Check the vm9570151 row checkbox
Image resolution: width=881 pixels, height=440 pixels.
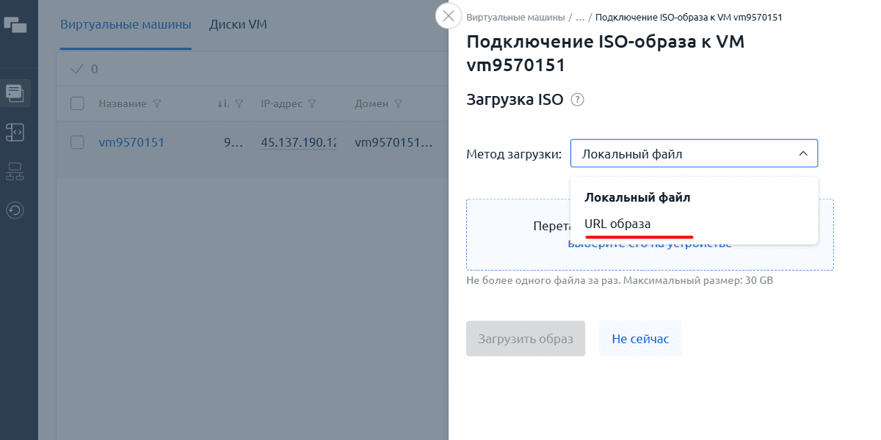[x=77, y=142]
